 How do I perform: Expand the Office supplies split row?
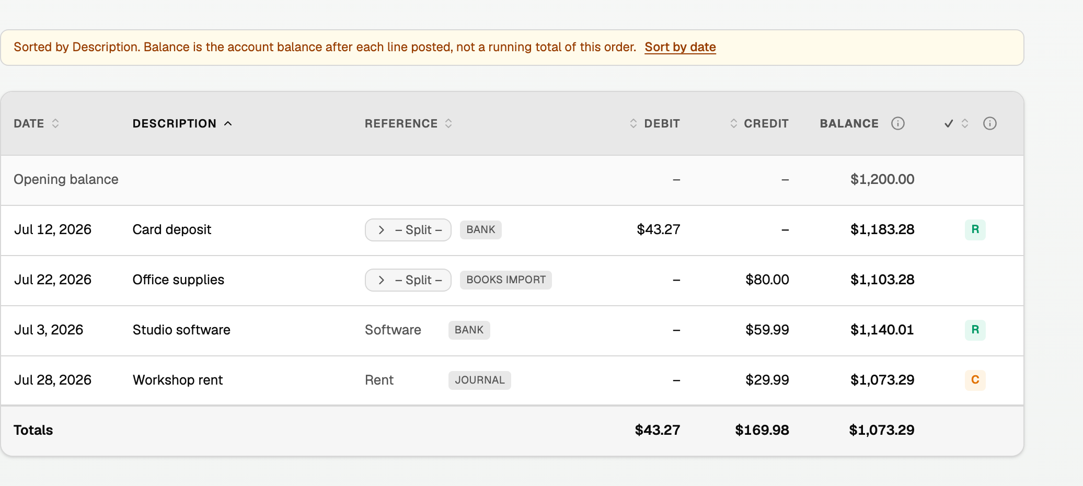point(408,280)
